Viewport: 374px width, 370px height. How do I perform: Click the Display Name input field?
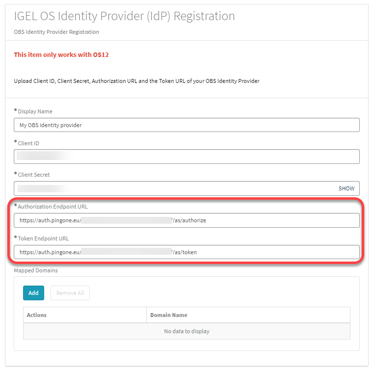tap(187, 125)
